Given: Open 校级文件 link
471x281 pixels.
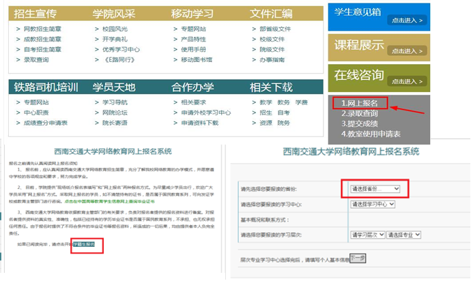Looking at the screenshot, I should tap(272, 40).
